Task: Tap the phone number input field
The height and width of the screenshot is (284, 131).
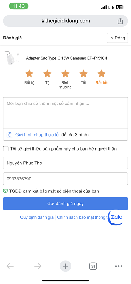Action: click(x=65, y=179)
